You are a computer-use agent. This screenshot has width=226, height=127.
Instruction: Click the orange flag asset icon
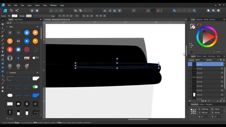click(x=35, y=41)
